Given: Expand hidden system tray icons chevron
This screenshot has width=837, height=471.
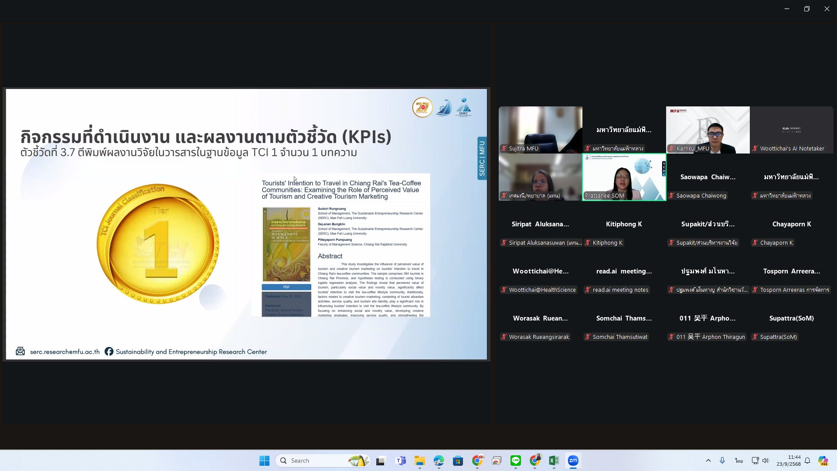Looking at the screenshot, I should pos(708,461).
